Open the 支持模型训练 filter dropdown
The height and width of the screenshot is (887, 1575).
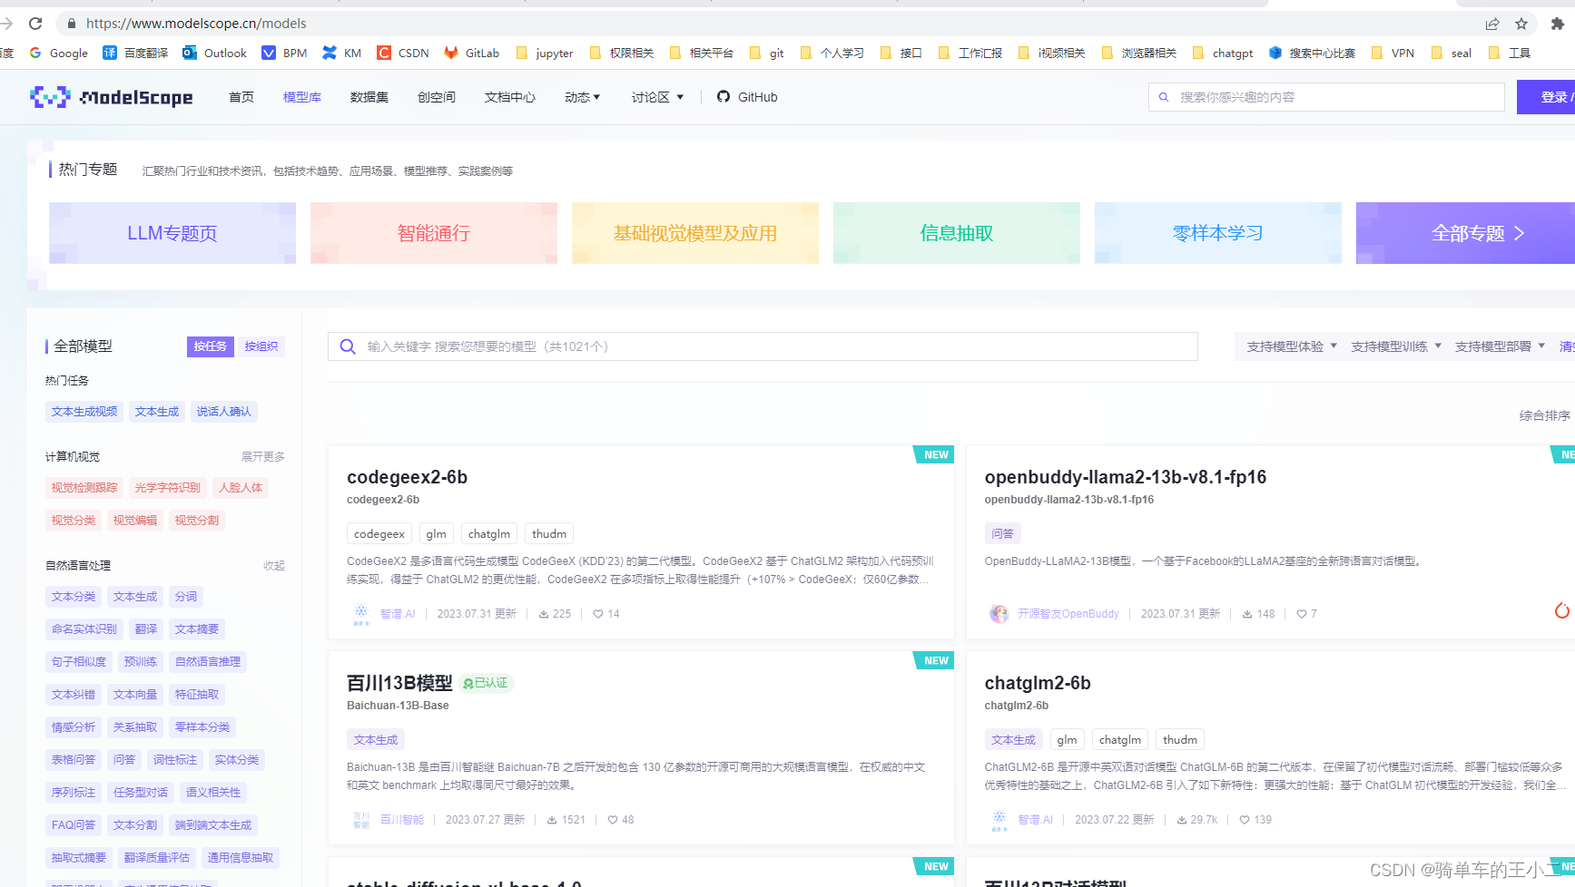(x=1396, y=346)
